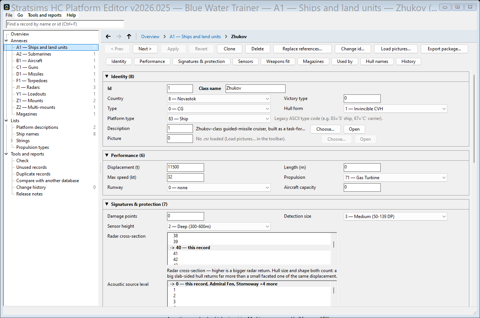Click the Delete button

pos(258,49)
